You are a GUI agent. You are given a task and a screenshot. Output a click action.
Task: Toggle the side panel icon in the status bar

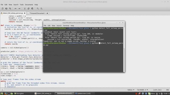coord(2,90)
